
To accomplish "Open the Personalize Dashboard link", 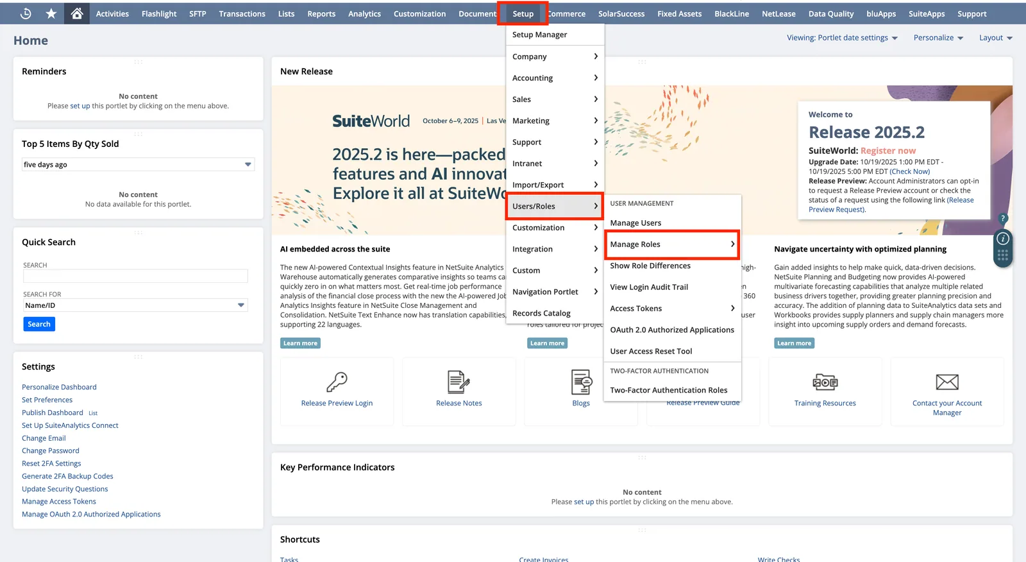I will pos(59,387).
